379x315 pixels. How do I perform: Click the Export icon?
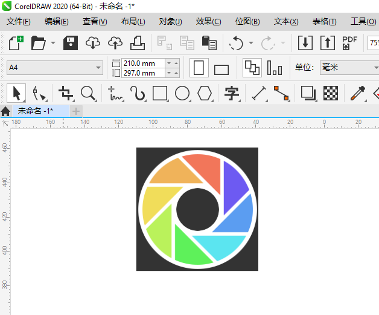coord(328,43)
